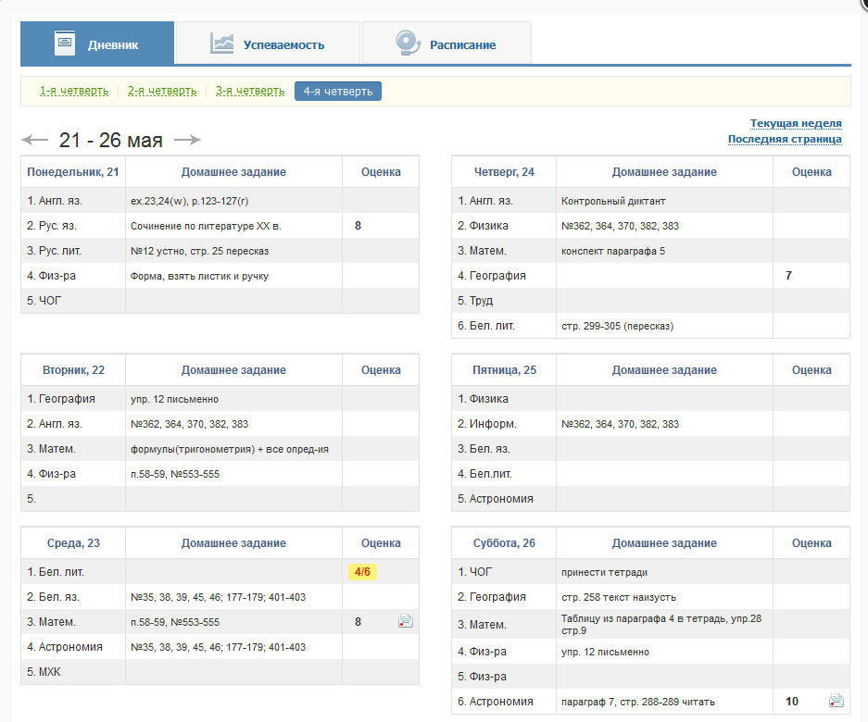Screen dimensions: 868x722
Task: Click 'конспект параграфа 5' homework
Action: (613, 251)
